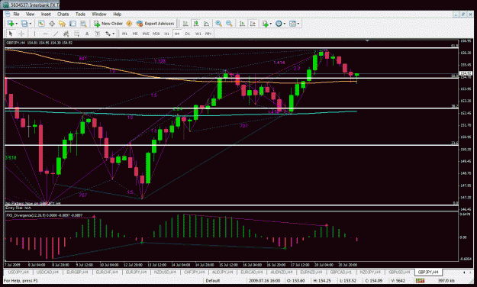Viewport: 477px width, 287px height.
Task: Toggle the Terminal window icon
Action: (x=73, y=24)
